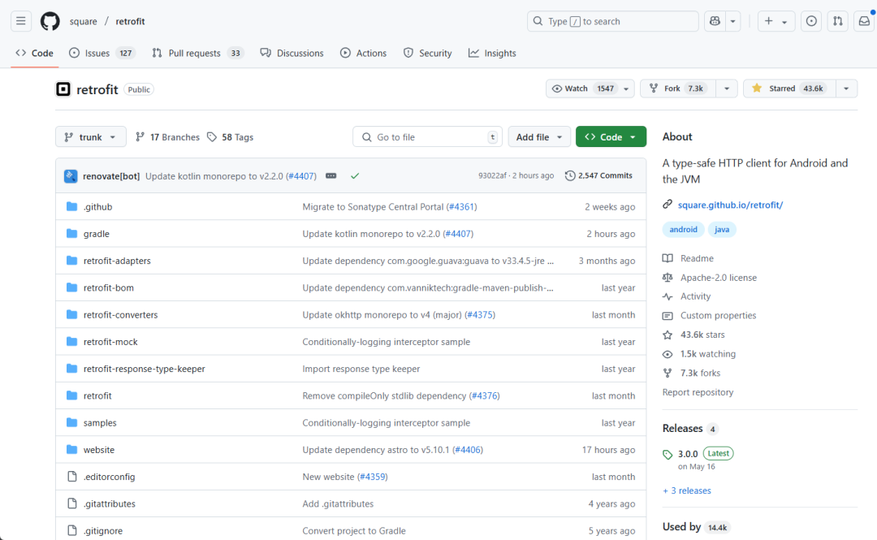The width and height of the screenshot is (877, 540).
Task: Open the global navigation hamburger menu
Action: [x=20, y=21]
